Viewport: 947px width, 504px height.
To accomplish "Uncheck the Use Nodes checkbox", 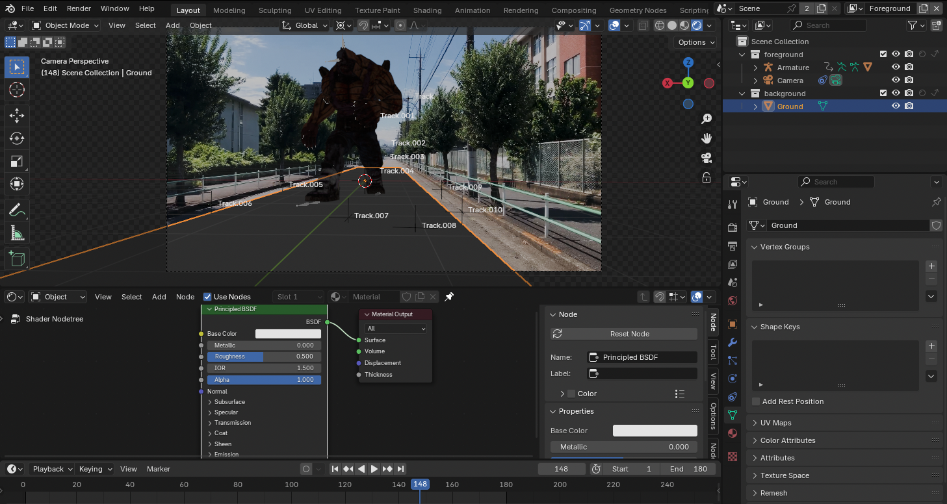I will 208,297.
